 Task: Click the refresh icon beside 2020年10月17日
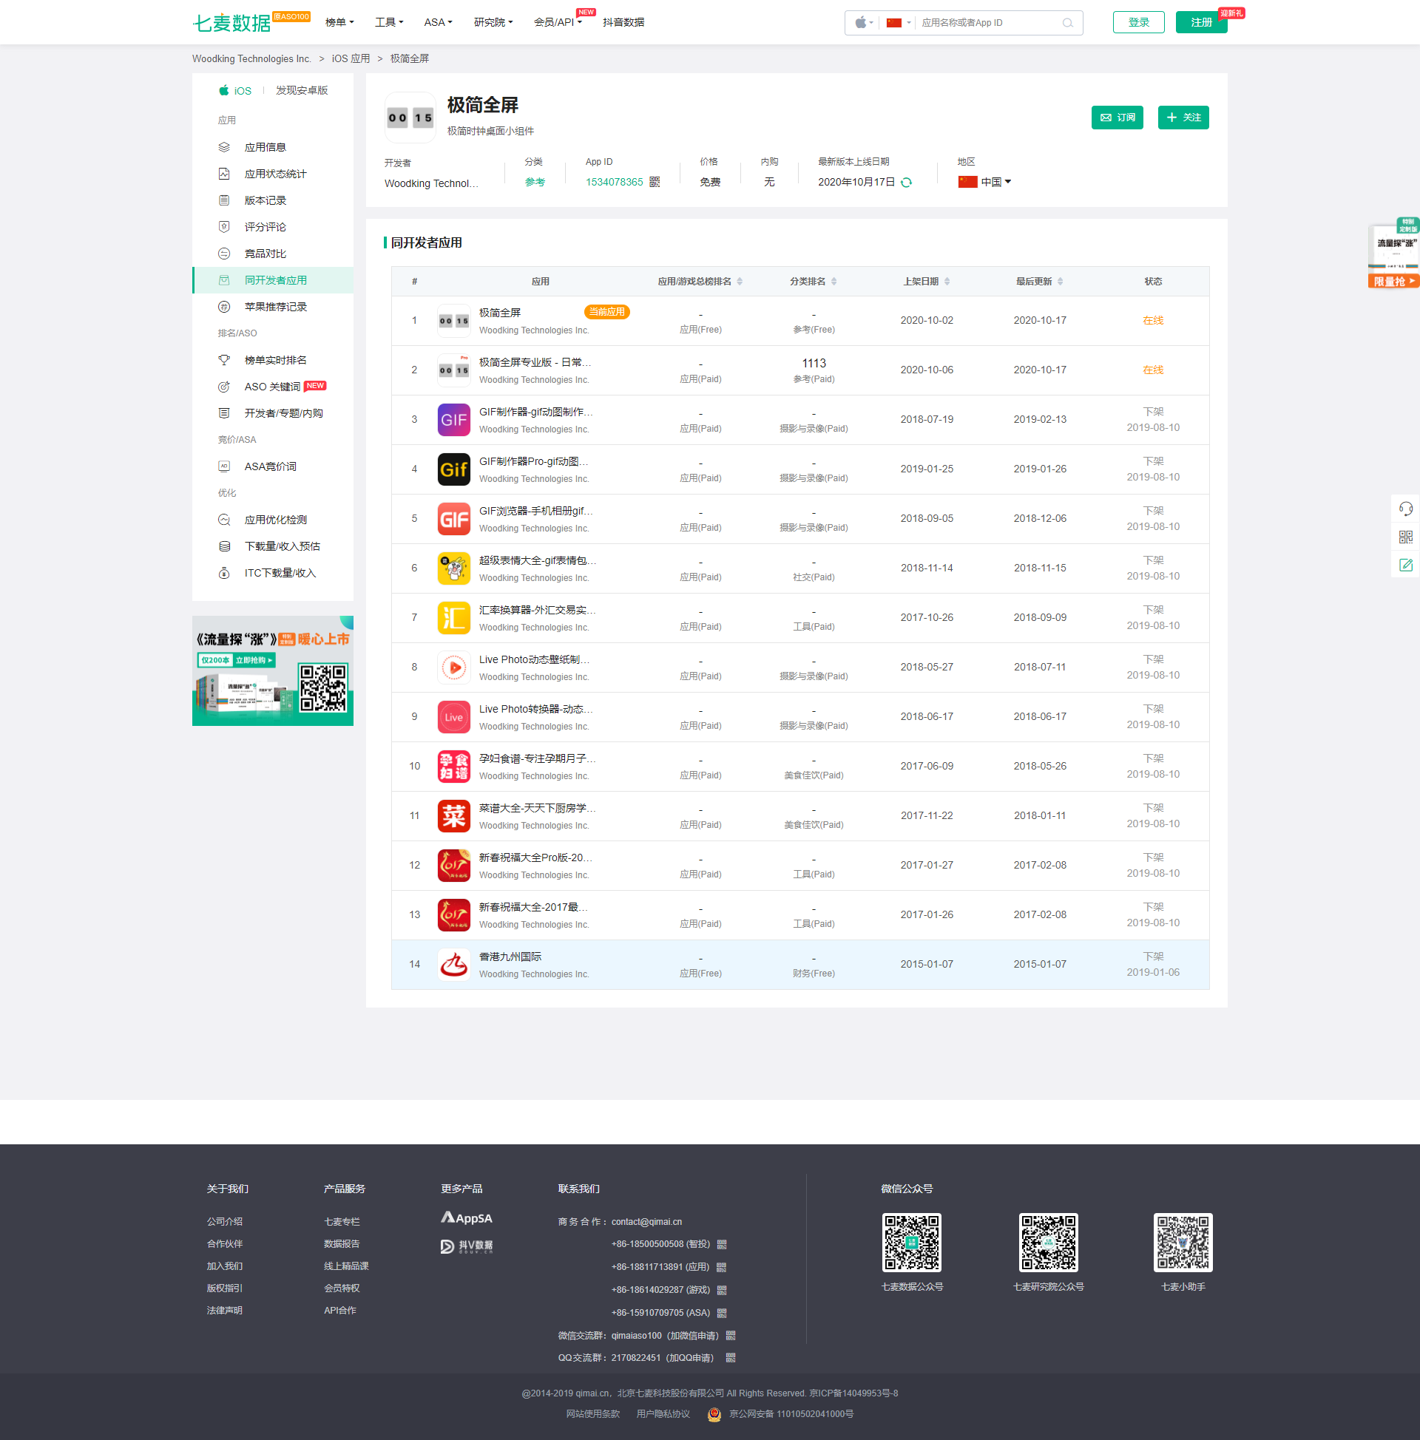coord(906,183)
